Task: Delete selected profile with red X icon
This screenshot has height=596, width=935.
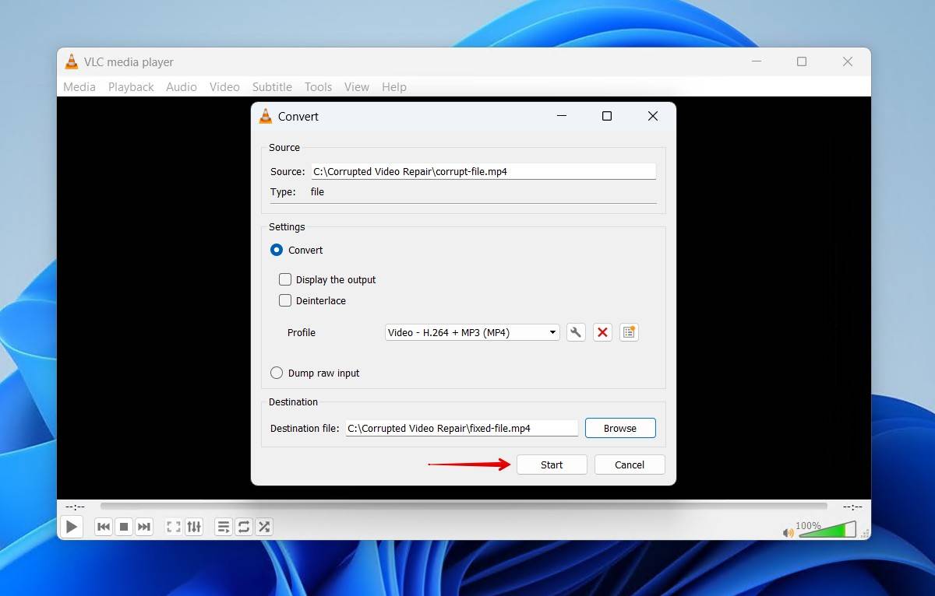Action: click(x=602, y=332)
